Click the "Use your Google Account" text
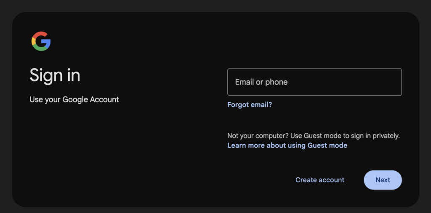431x213 pixels. (x=74, y=100)
